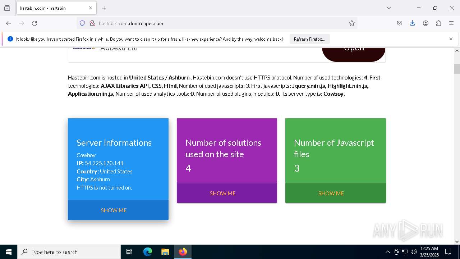460x259 pixels.
Task: Click the Refresh Firefox... button
Action: (309, 39)
